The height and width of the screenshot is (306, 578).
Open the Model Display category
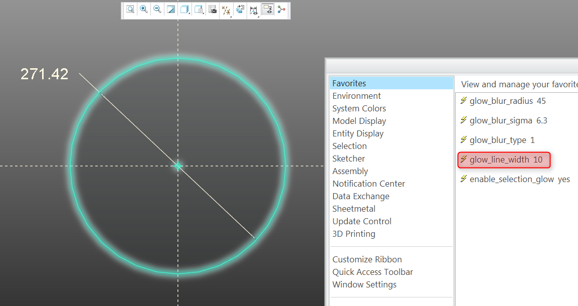click(x=359, y=121)
